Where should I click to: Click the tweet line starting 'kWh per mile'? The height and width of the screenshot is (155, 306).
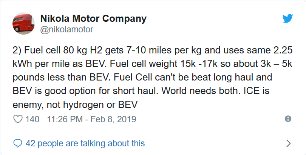pos(152,64)
